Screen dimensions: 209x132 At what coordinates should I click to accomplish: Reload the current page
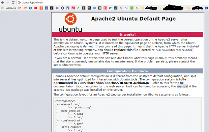coord(13,3)
